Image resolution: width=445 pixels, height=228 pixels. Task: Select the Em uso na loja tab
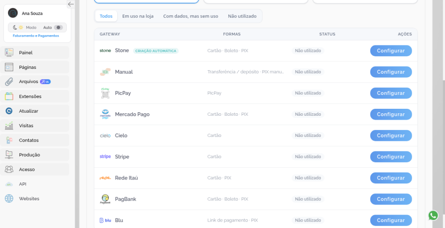pyautogui.click(x=138, y=16)
